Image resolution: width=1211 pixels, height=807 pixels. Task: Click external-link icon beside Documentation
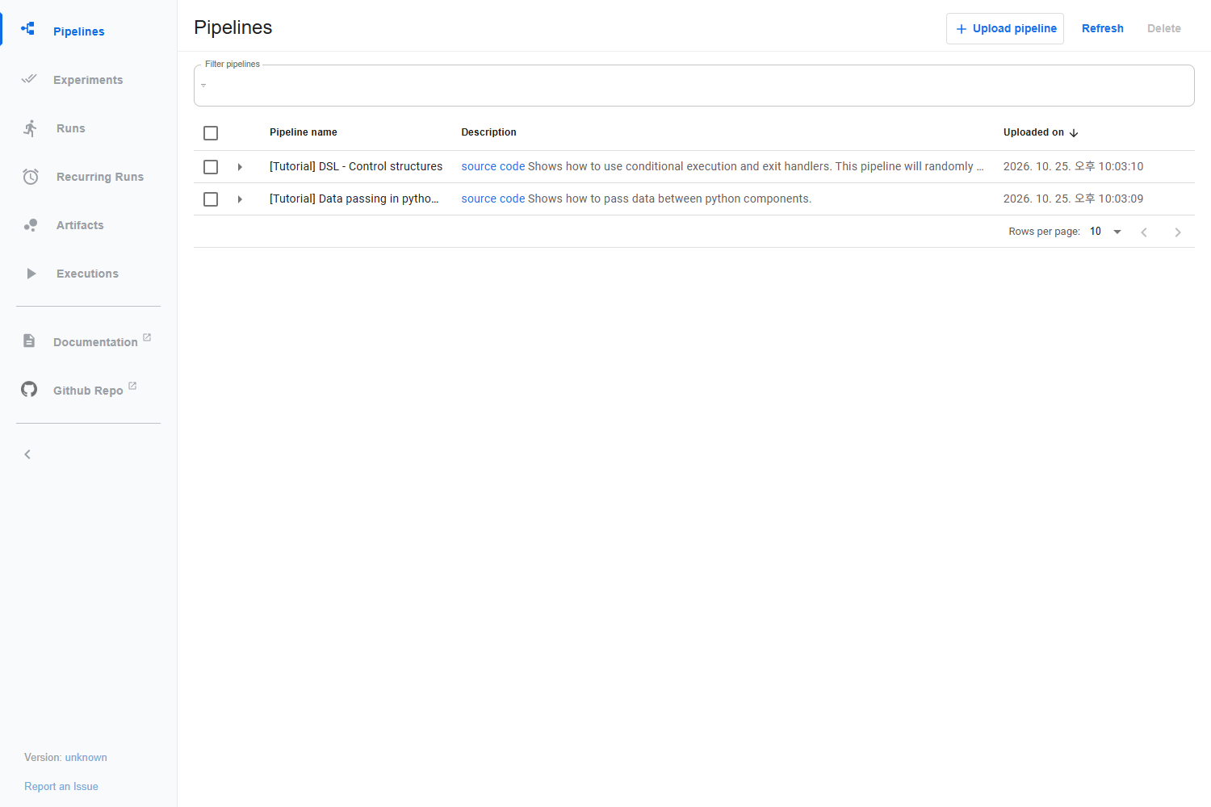[147, 337]
